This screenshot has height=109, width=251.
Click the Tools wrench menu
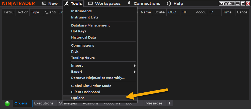[x=73, y=3]
